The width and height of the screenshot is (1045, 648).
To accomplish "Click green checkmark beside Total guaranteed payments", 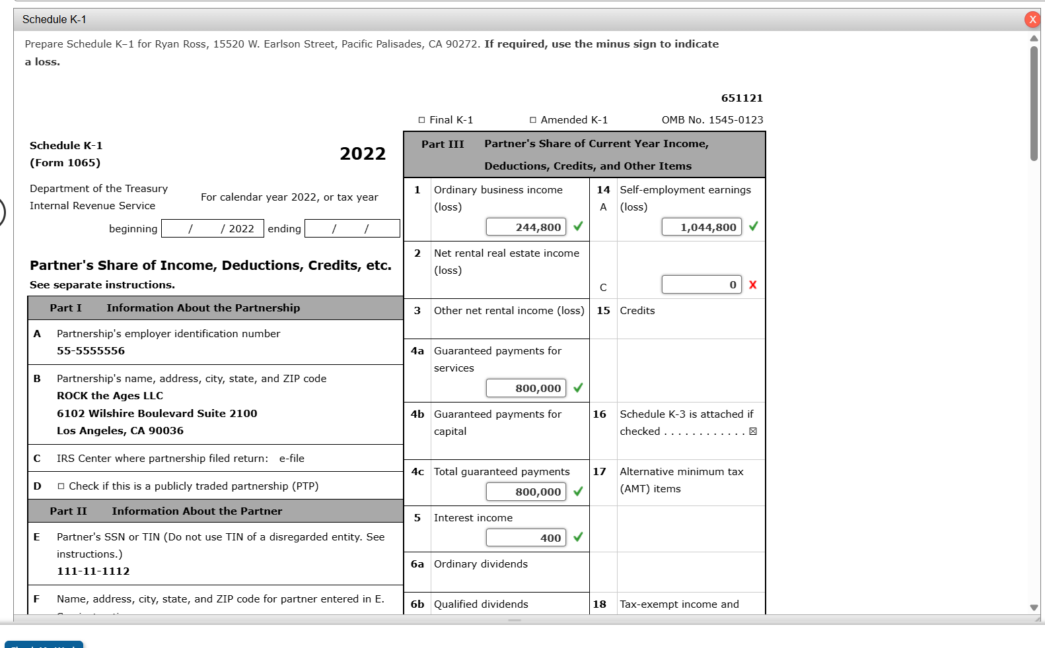I will pos(578,491).
